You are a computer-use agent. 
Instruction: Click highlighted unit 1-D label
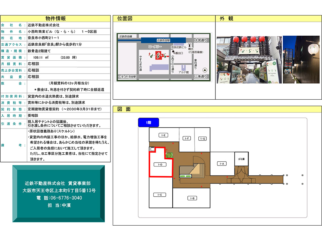point(160,165)
